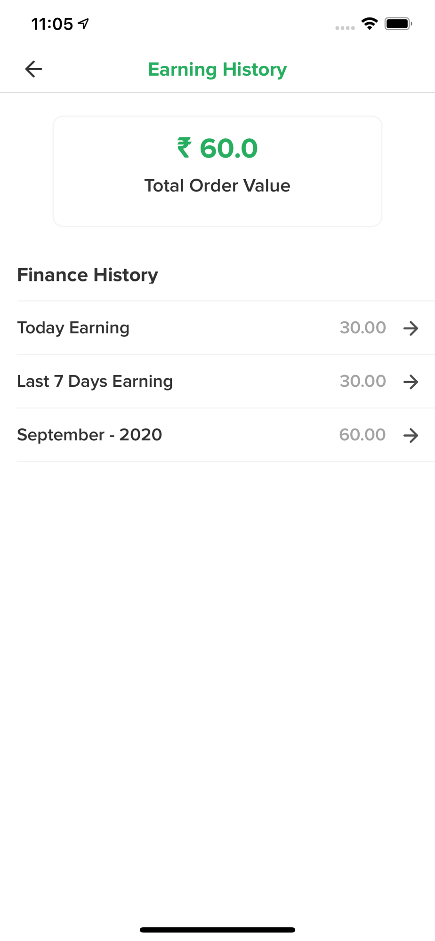
Task: Select the Today Earning row
Action: pyautogui.click(x=226, y=328)
